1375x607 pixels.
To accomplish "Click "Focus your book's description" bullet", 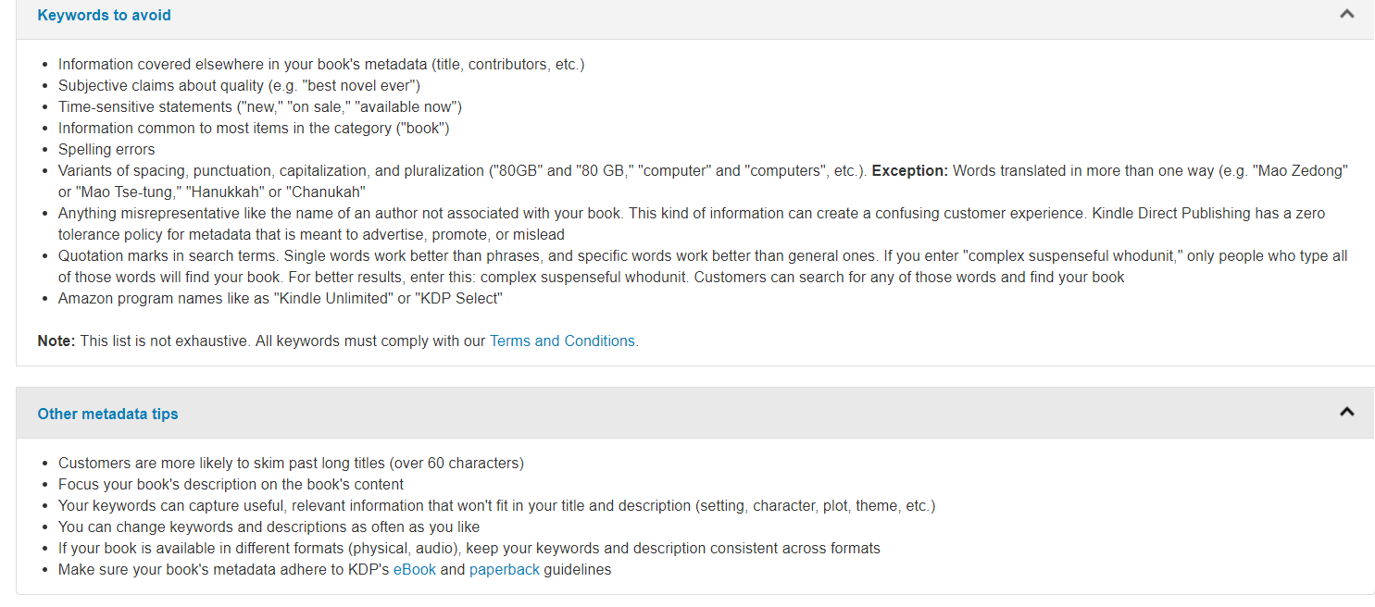I will click(x=231, y=485).
